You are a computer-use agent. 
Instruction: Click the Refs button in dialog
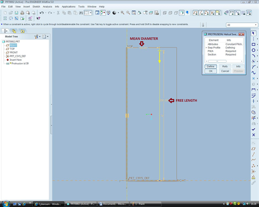click(225, 66)
